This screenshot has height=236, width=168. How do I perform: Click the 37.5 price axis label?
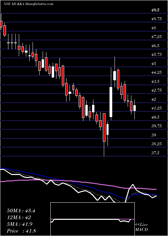(155, 153)
